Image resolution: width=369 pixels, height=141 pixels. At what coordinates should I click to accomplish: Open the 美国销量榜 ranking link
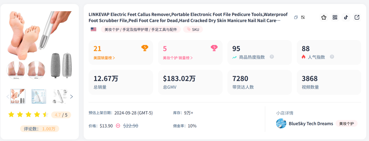coord(104,58)
